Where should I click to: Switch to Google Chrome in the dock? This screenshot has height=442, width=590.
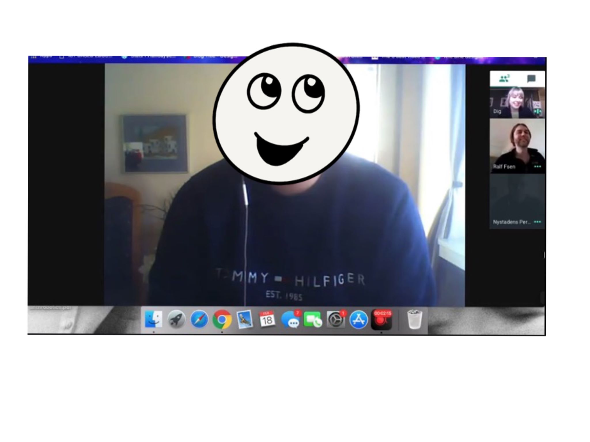point(222,319)
